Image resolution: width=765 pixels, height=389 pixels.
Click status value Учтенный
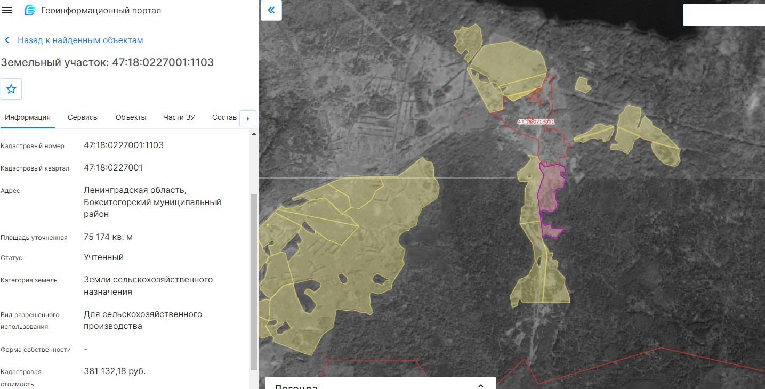point(103,257)
